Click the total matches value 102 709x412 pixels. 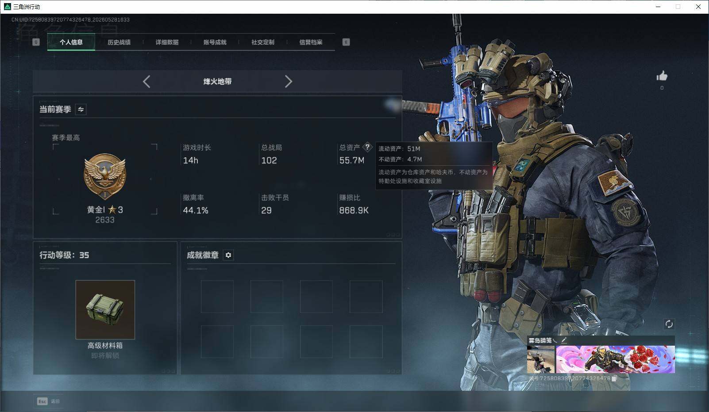269,160
